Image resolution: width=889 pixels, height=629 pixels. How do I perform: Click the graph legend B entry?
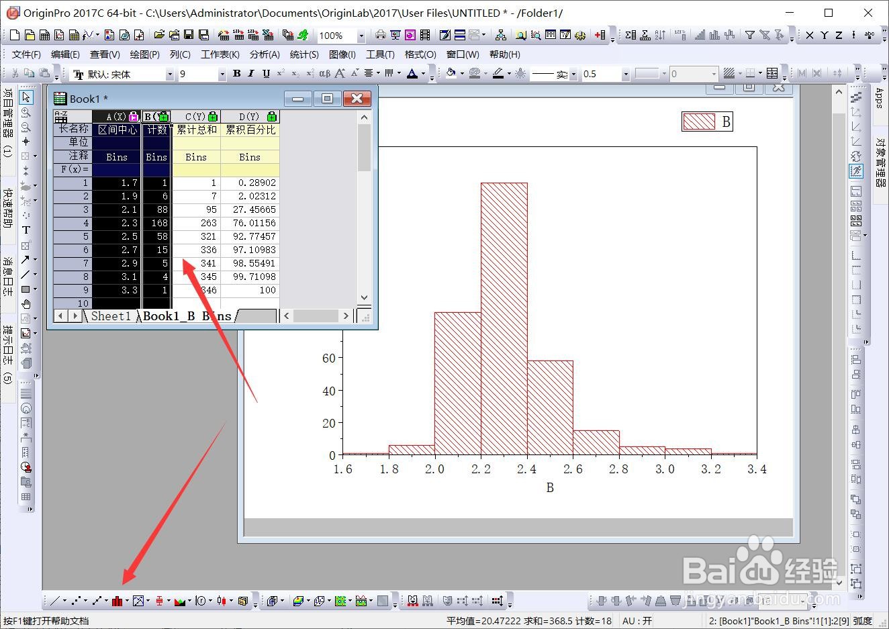(707, 122)
